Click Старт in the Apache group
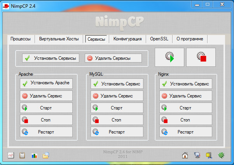 pos(46,108)
